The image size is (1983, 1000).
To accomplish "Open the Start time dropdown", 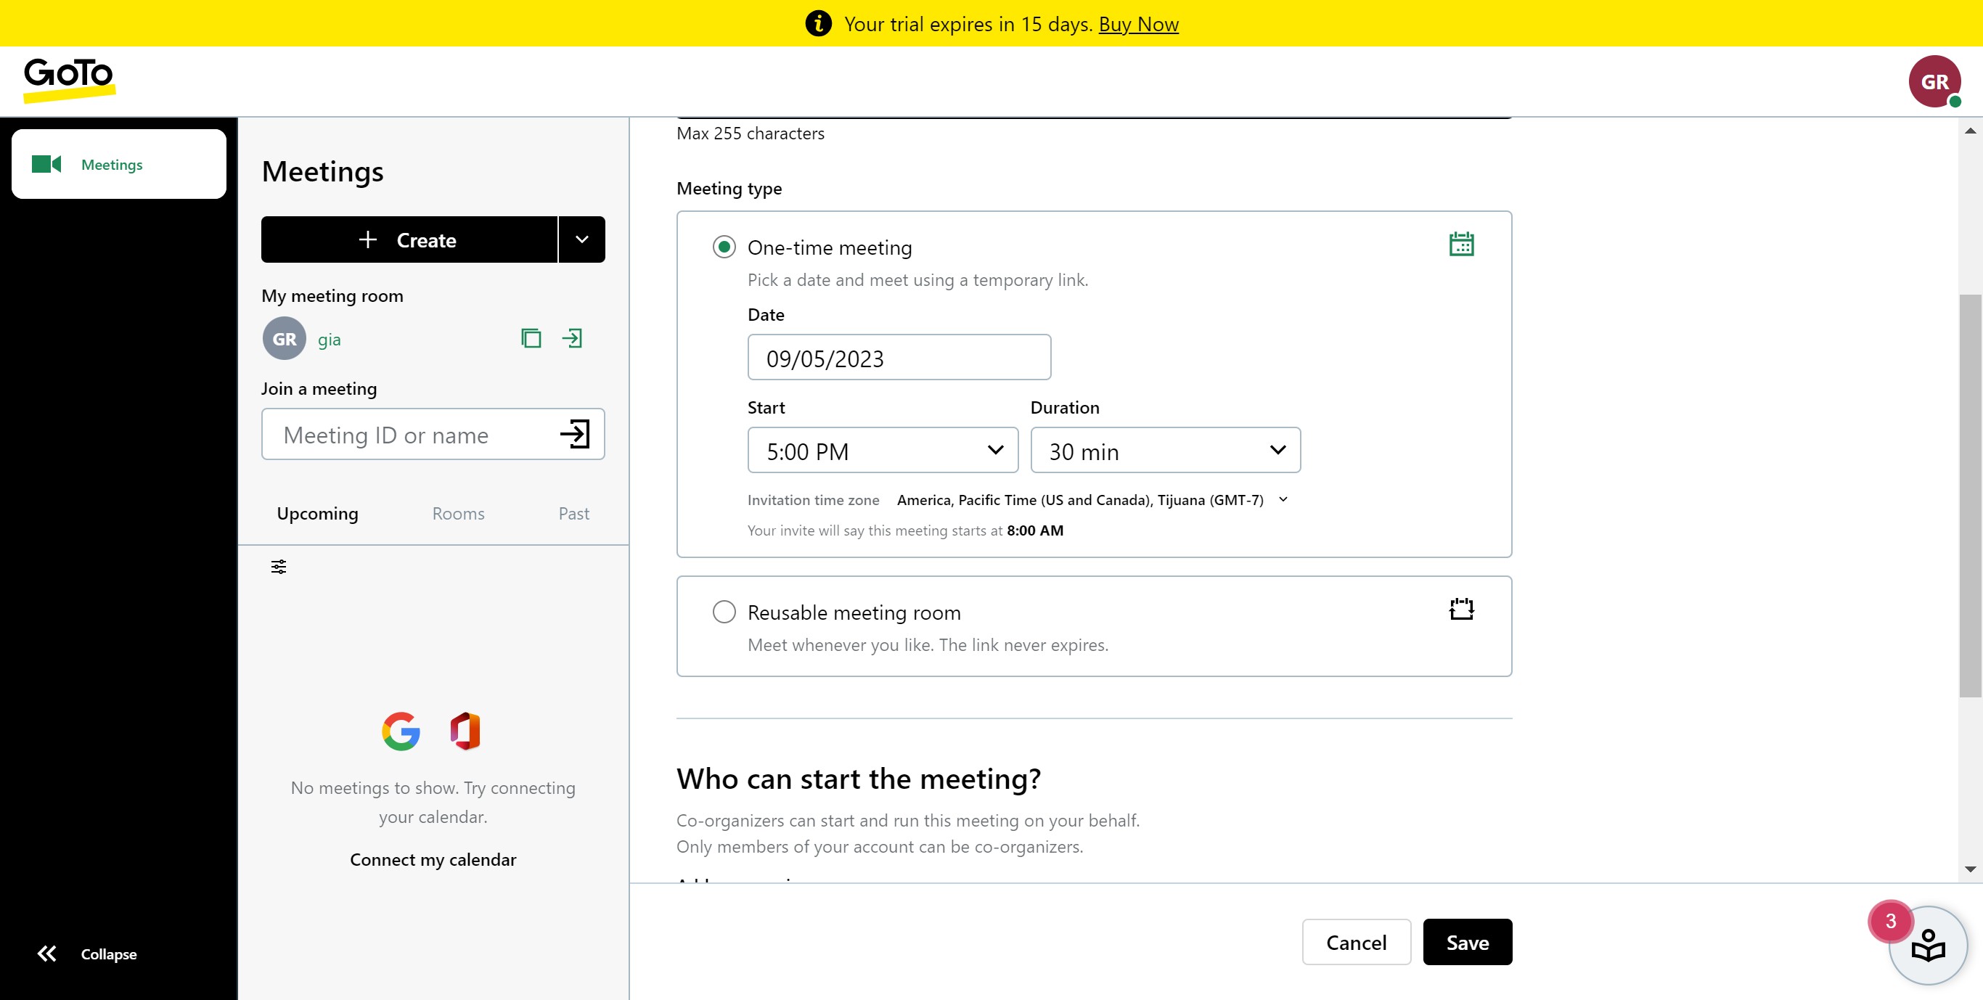I will 882,451.
